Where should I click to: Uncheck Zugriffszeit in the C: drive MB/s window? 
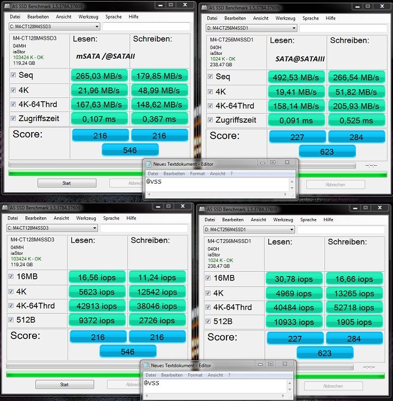[13, 118]
